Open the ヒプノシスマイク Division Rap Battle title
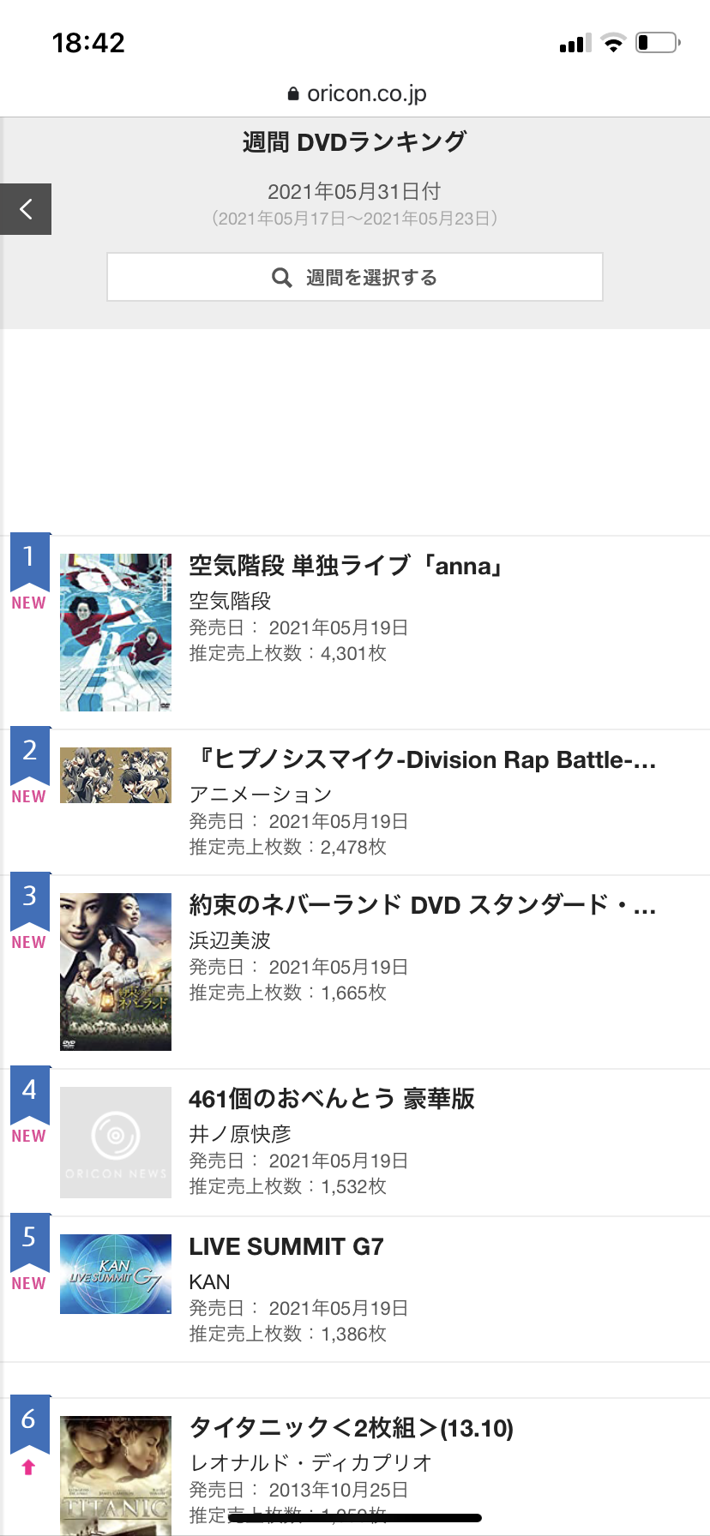710x1536 pixels. [423, 759]
